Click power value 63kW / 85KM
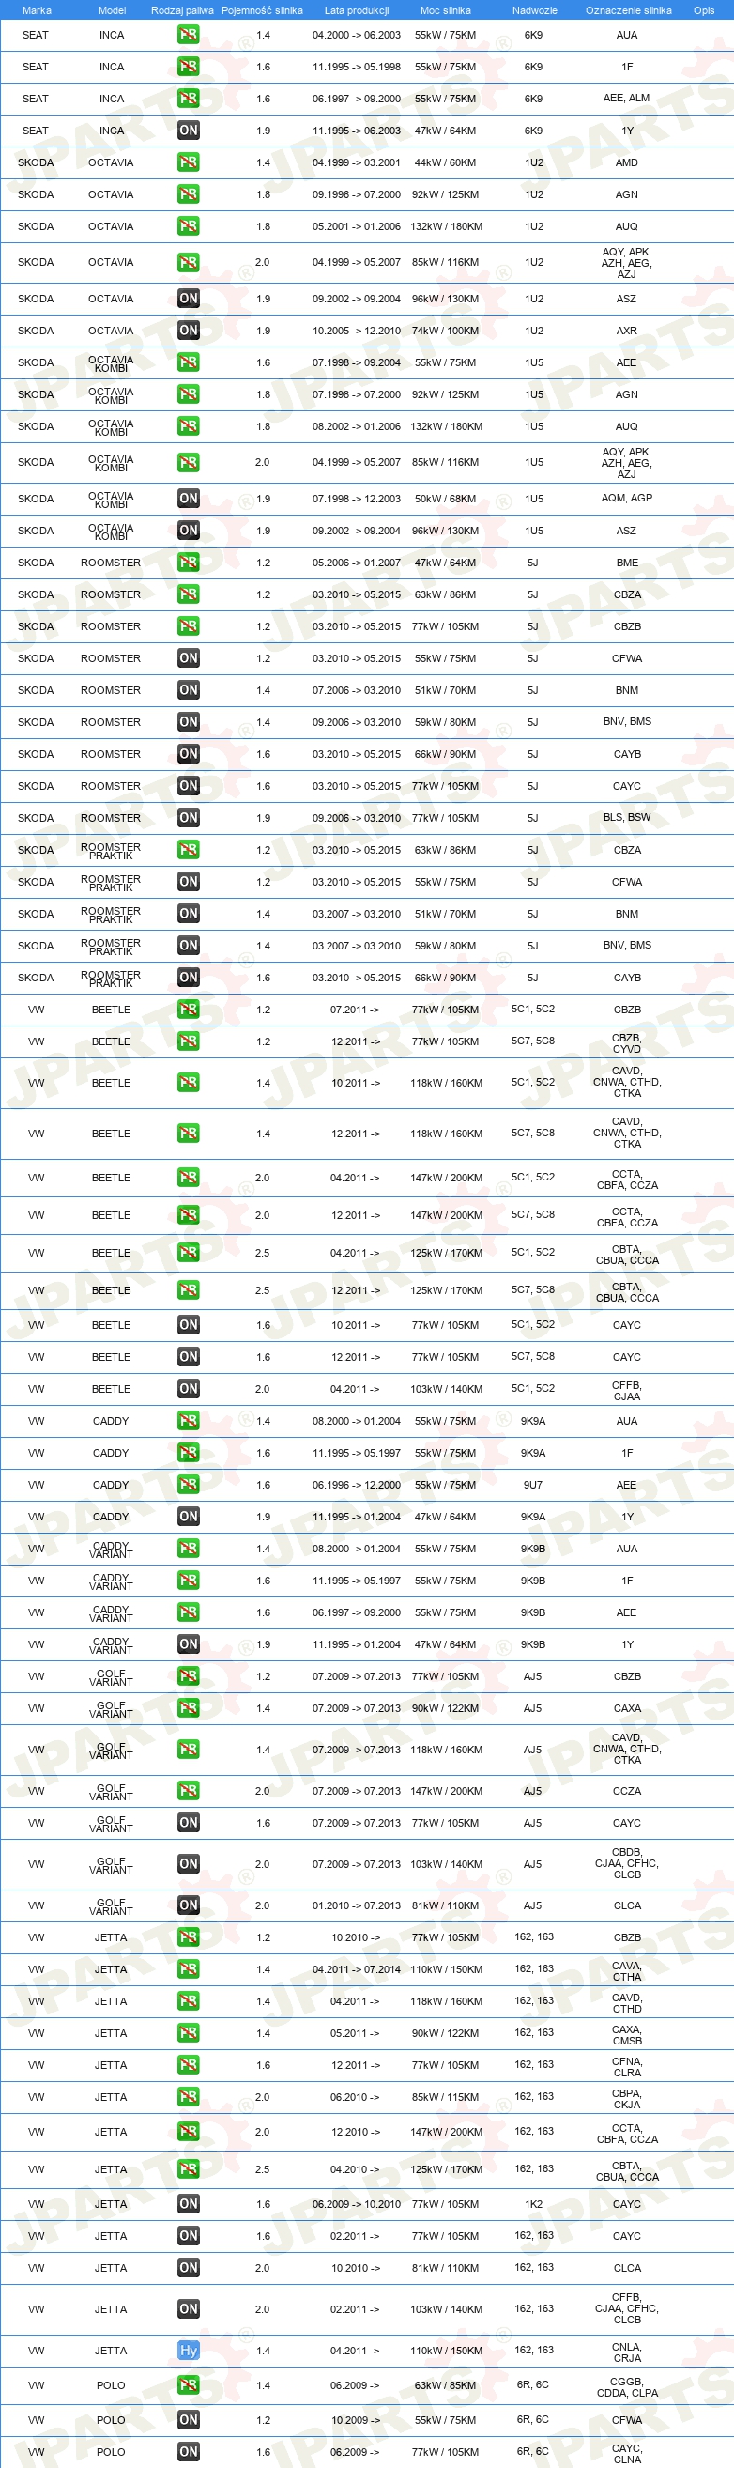 click(x=445, y=2384)
